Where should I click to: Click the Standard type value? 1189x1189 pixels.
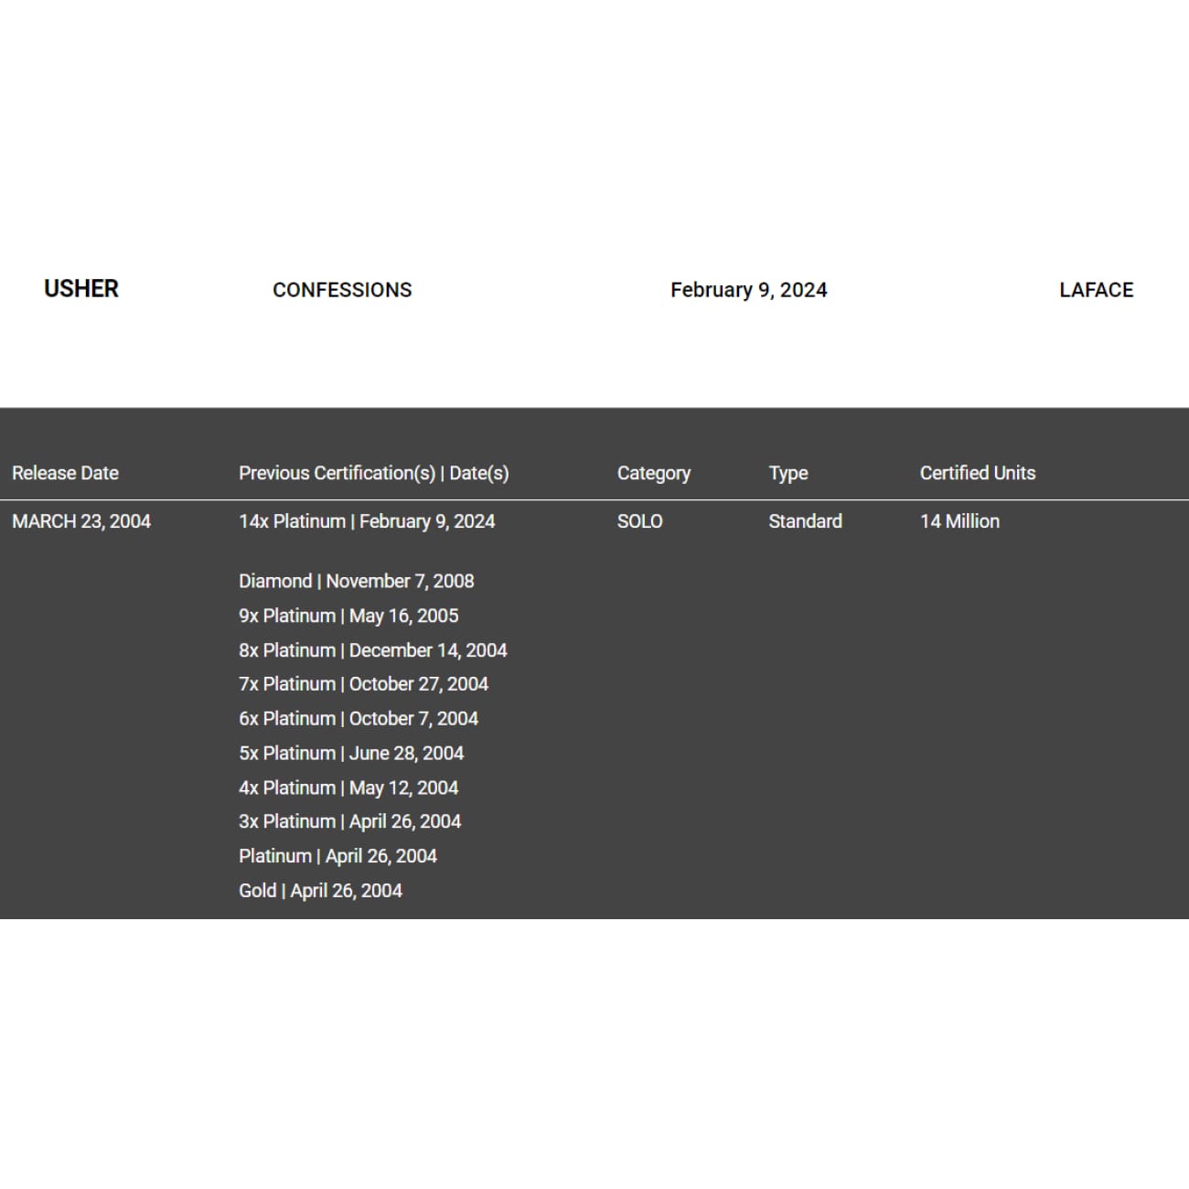[x=805, y=521]
